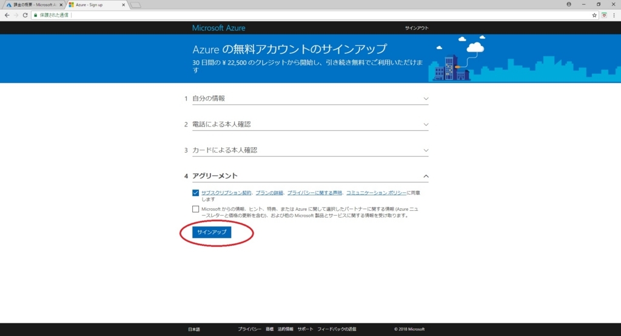621x336 pixels.
Task: Open the プライバシーに関する声明 link
Action: (x=315, y=193)
